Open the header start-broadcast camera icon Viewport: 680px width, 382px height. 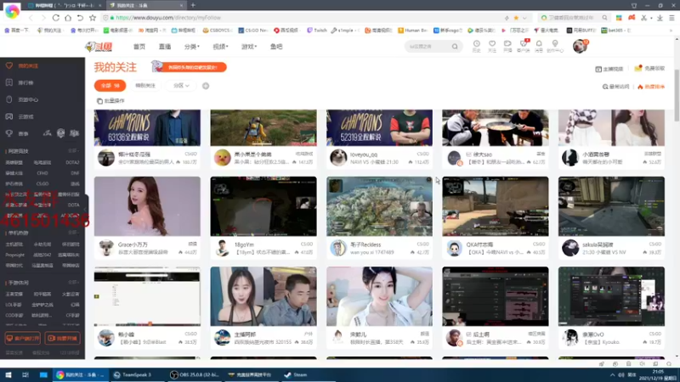tap(507, 46)
